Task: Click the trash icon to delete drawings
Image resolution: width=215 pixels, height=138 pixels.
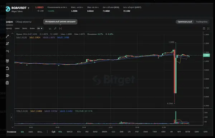Action: tap(8, 83)
